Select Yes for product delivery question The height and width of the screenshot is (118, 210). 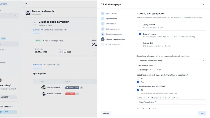(138, 82)
